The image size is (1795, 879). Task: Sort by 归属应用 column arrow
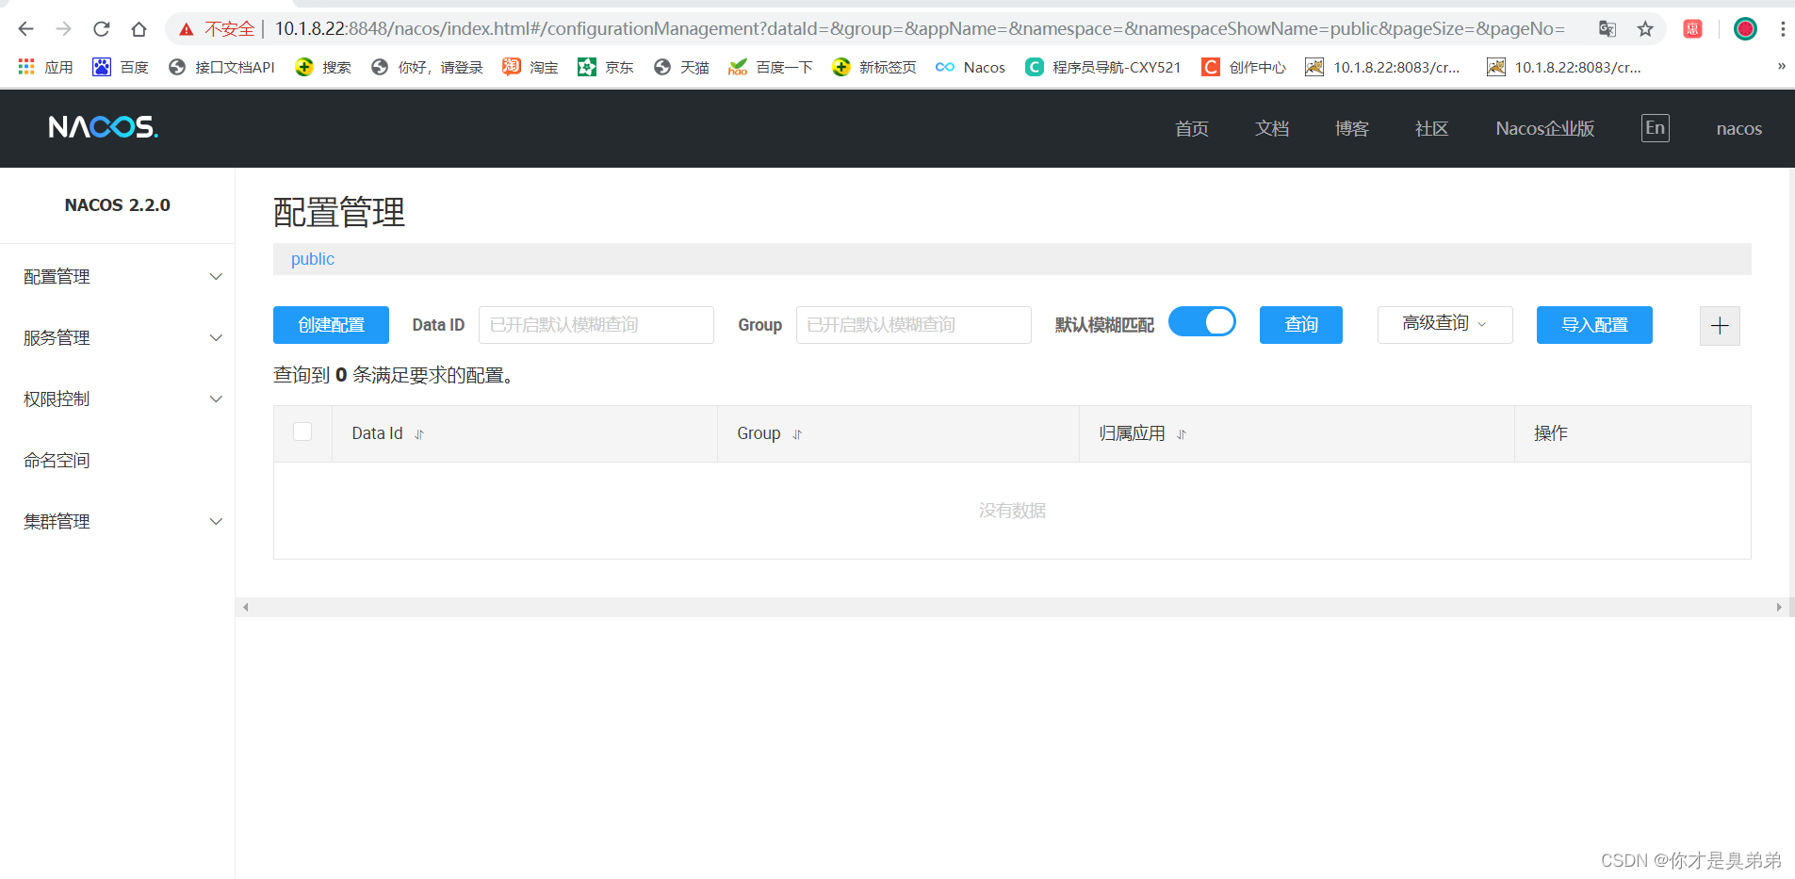click(x=1182, y=434)
